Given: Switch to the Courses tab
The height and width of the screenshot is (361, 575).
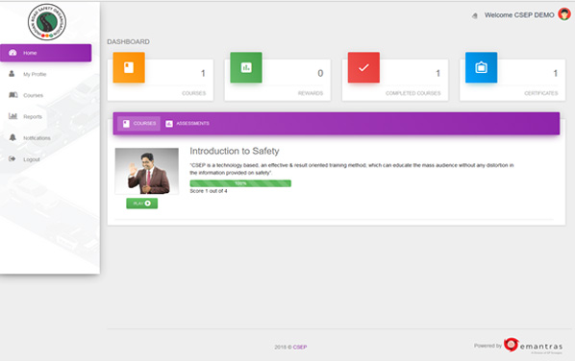Looking at the screenshot, I should point(139,124).
